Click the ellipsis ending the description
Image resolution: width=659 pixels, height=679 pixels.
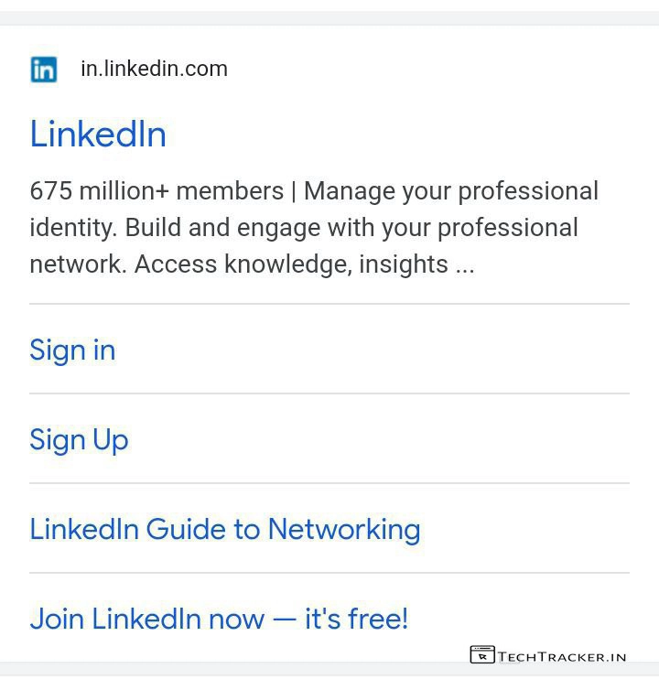464,266
